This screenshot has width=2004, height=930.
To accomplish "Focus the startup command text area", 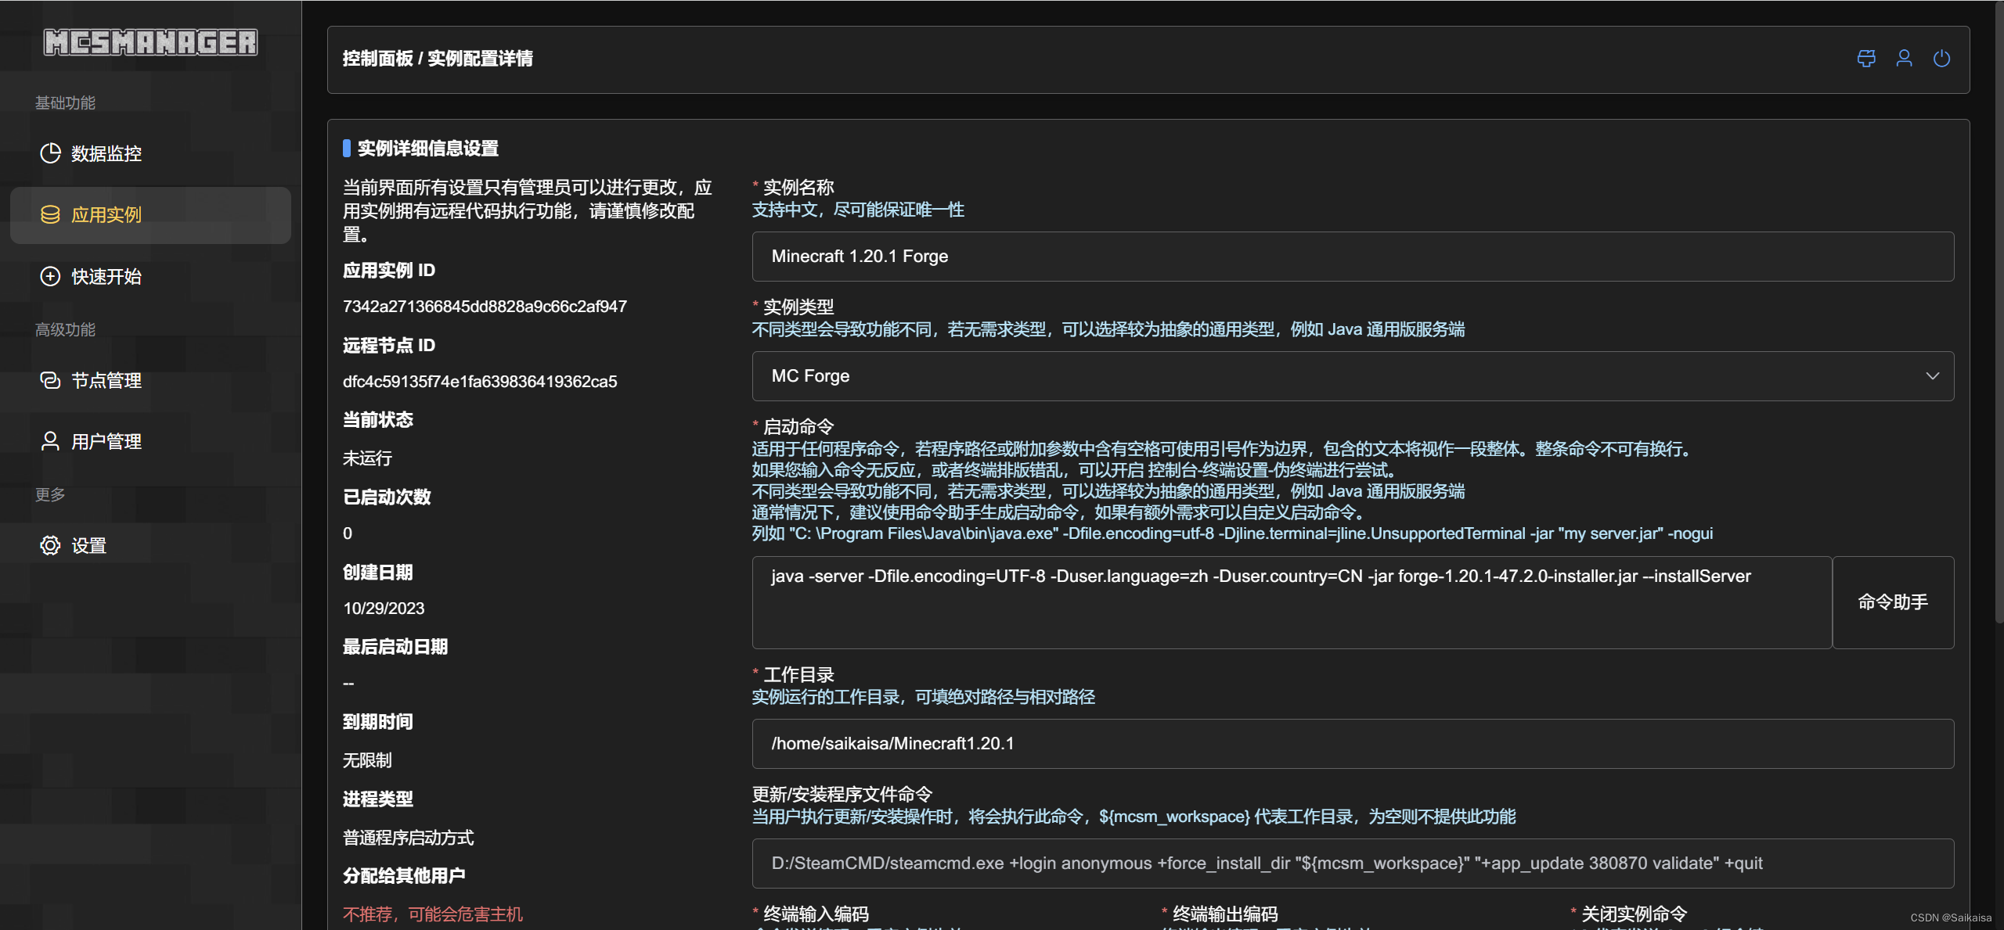I will [x=1292, y=602].
